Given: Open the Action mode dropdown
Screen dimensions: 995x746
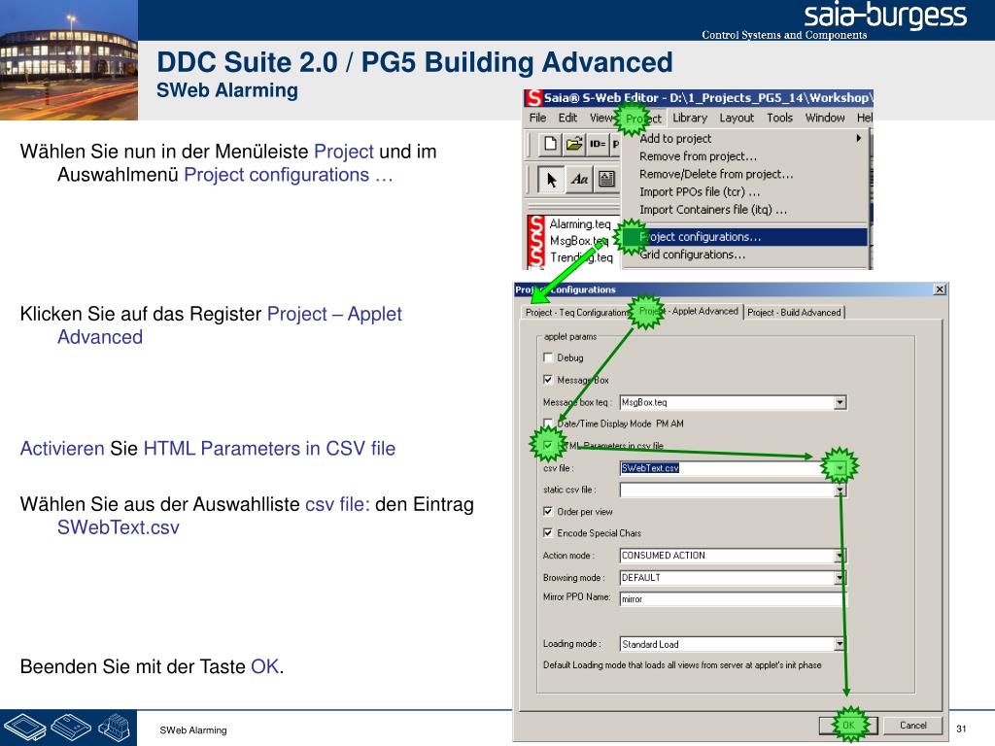Looking at the screenshot, I should 841,556.
